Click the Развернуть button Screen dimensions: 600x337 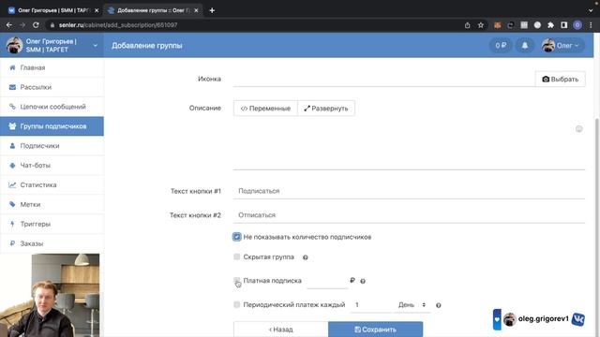(326, 109)
